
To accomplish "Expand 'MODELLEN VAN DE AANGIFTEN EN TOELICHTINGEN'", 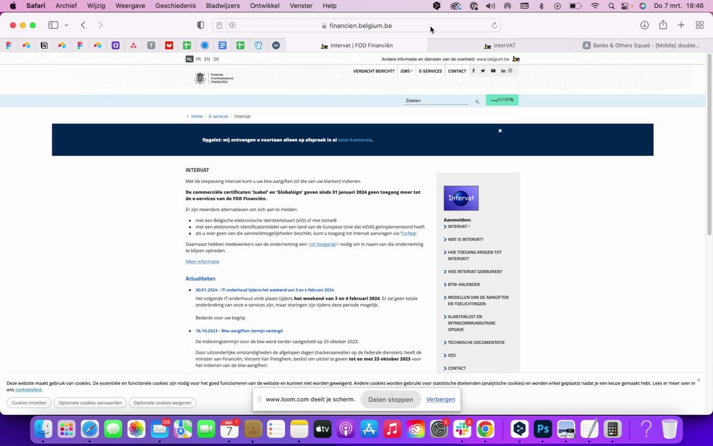I will 478,300.
